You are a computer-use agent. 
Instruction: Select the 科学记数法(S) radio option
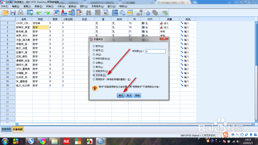click(101, 59)
